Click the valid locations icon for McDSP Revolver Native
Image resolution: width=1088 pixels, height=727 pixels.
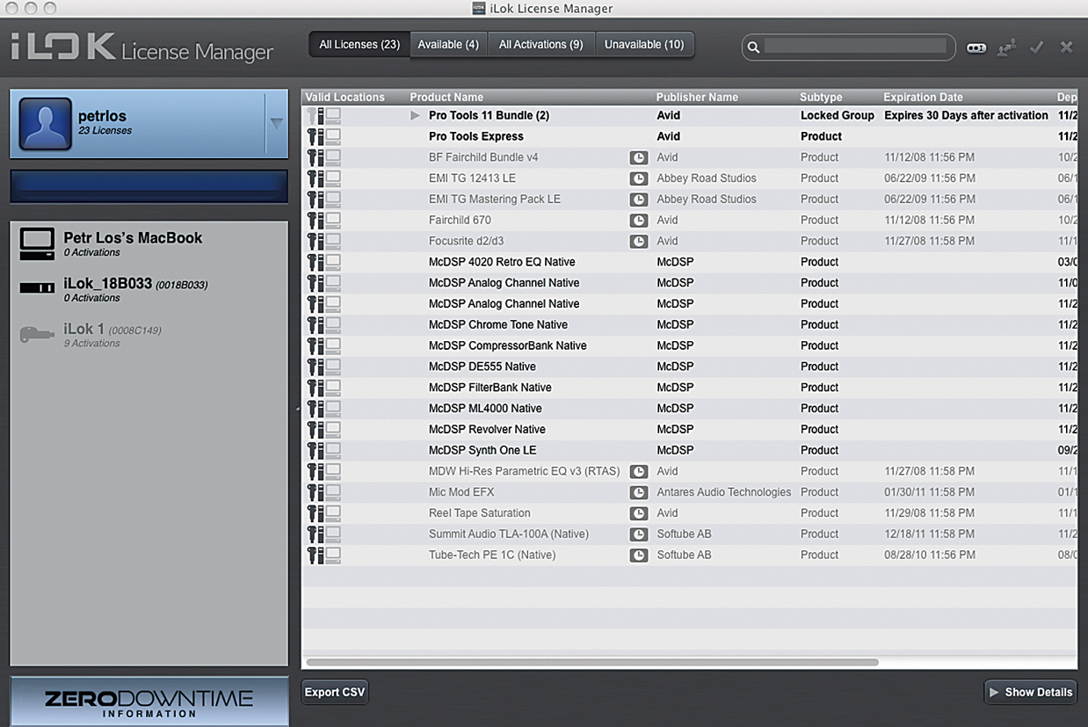point(323,429)
